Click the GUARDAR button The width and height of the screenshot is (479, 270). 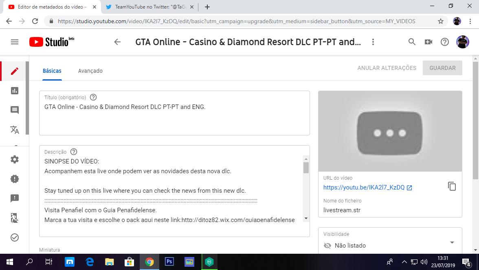[442, 68]
